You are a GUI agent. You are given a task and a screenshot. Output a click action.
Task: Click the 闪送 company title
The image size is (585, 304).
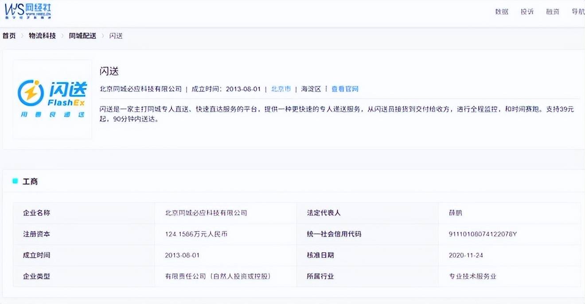[109, 71]
